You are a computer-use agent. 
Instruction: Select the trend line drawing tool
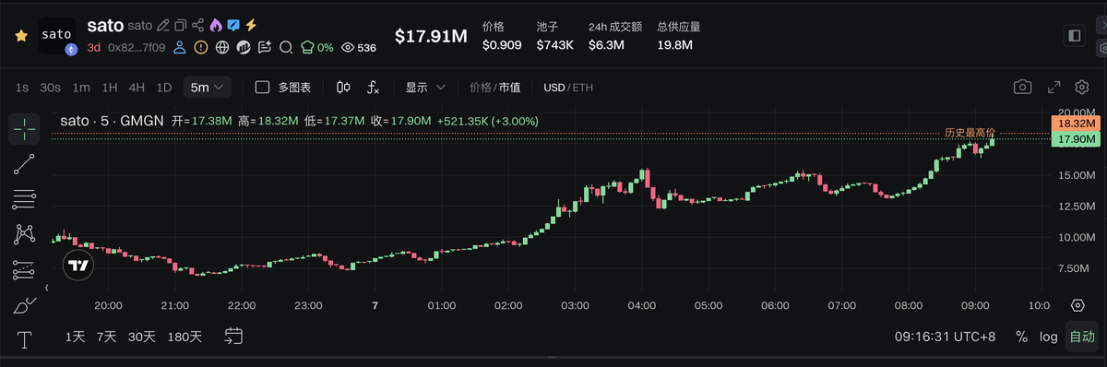click(24, 164)
